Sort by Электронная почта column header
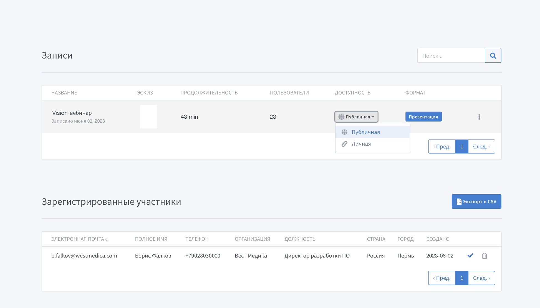540x308 pixels. point(80,239)
